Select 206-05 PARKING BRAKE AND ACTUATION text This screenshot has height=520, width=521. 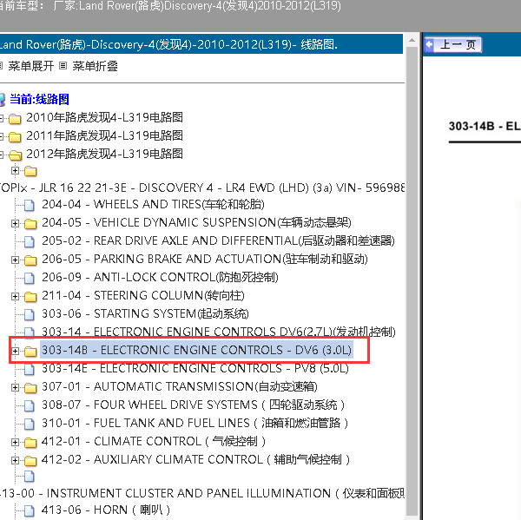coord(205,259)
